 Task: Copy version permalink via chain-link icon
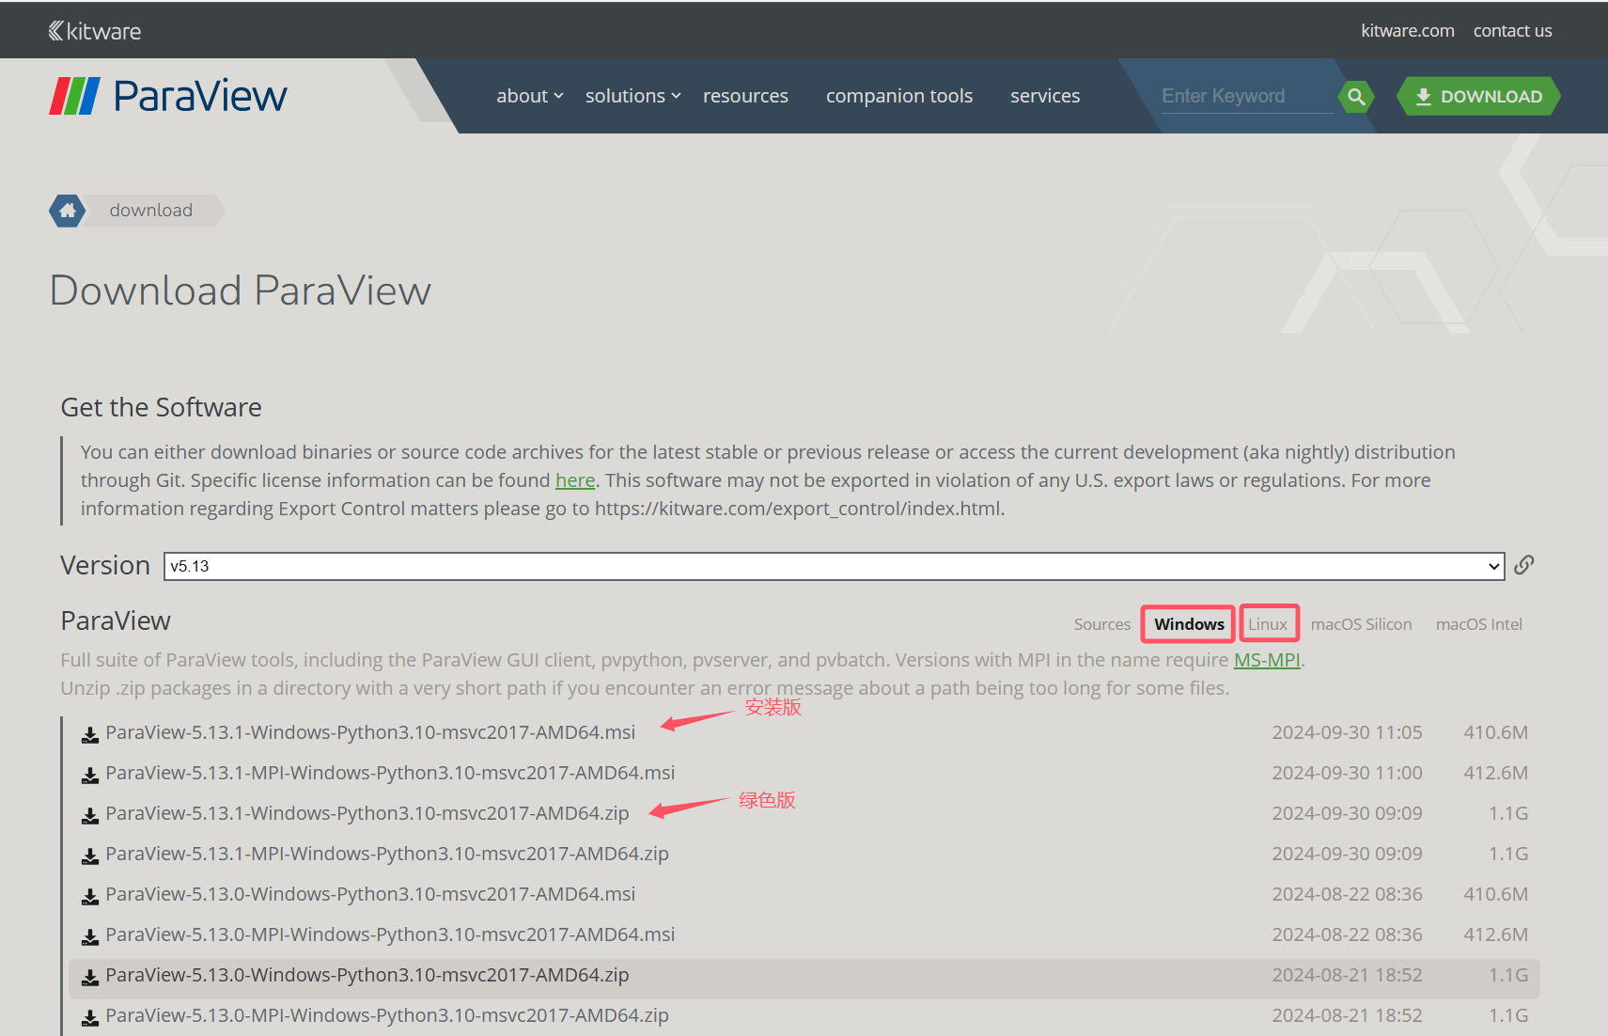[1524, 565]
